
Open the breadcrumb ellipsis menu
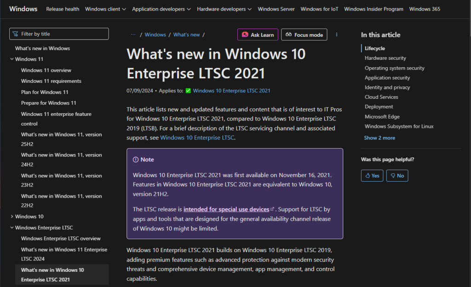coord(133,34)
